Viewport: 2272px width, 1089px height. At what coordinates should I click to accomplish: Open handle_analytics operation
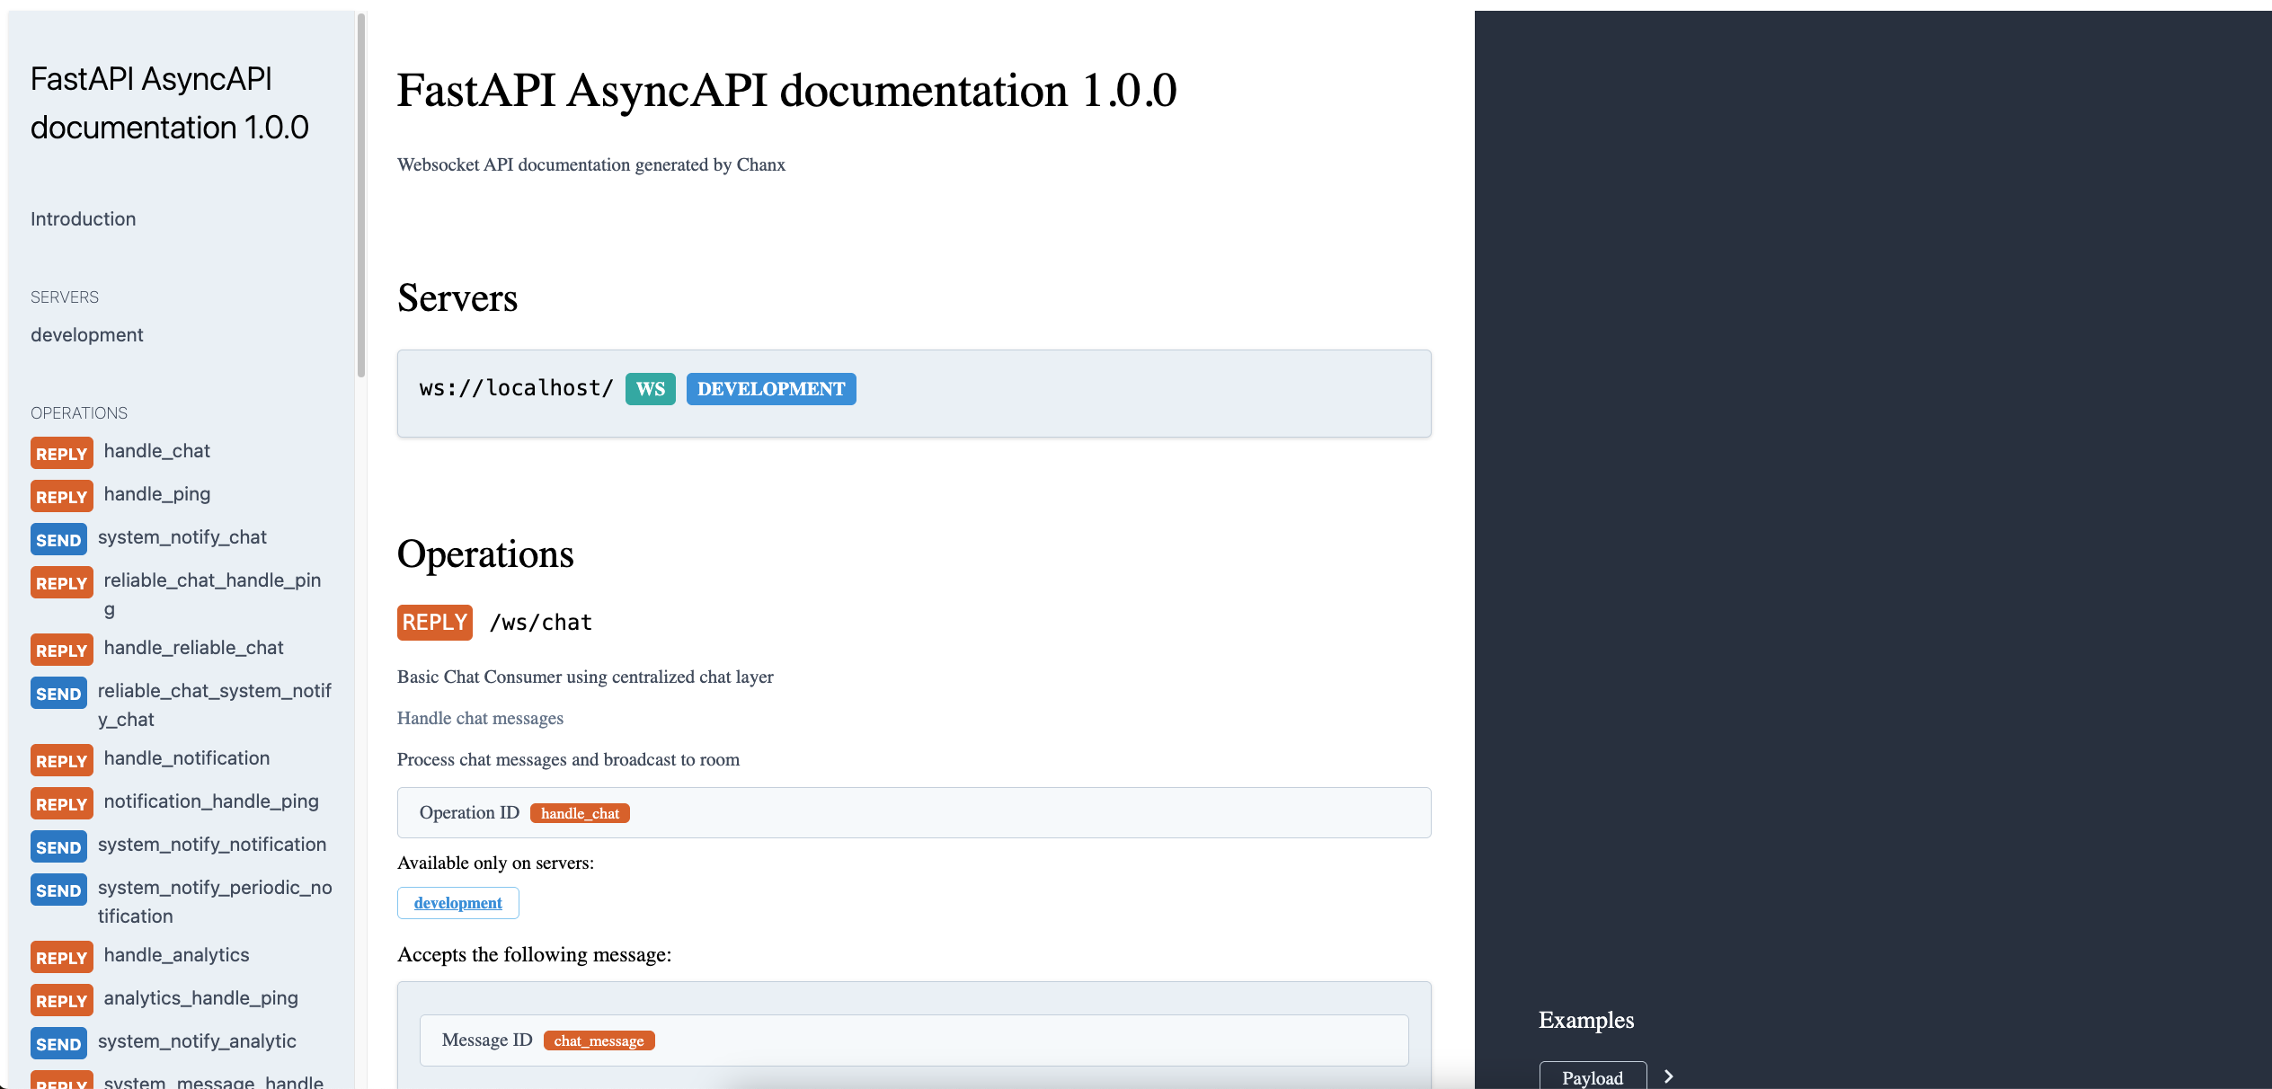[x=176, y=955]
